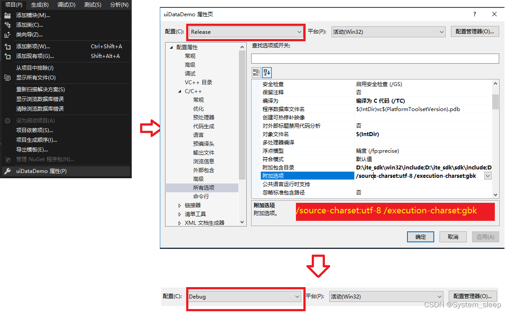Image resolution: width=508 pixels, height=313 pixels.
Task: Select 命令行 tree item
Action: coord(201,196)
